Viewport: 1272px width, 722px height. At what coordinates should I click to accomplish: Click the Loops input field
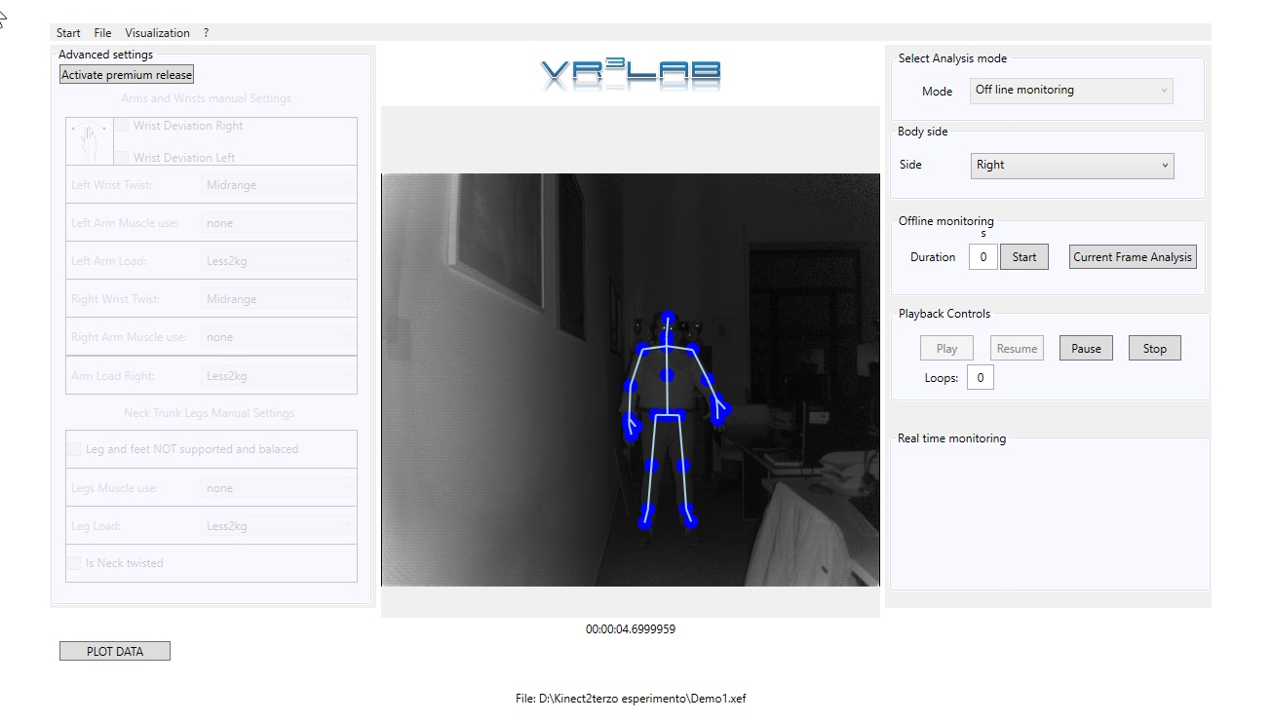pos(981,378)
